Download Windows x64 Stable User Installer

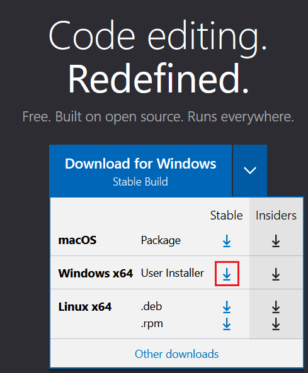(x=227, y=274)
